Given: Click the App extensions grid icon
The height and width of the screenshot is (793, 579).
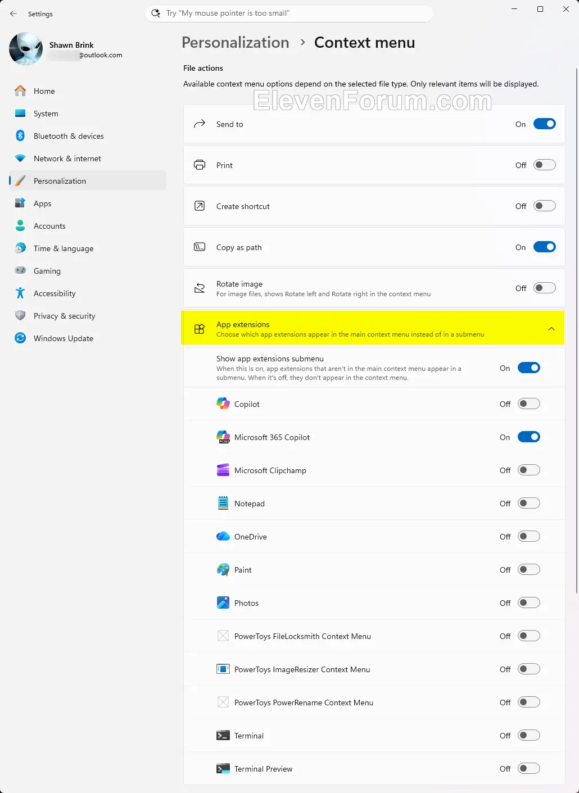Looking at the screenshot, I should click(200, 329).
